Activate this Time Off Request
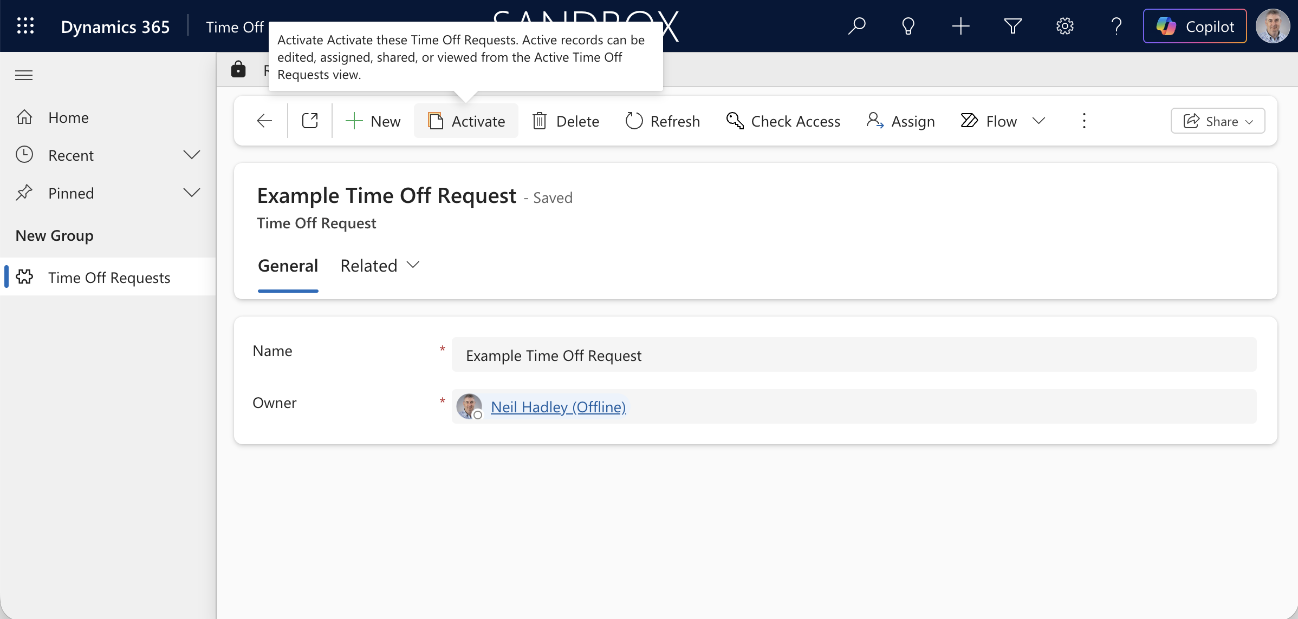1298x619 pixels. pos(466,121)
